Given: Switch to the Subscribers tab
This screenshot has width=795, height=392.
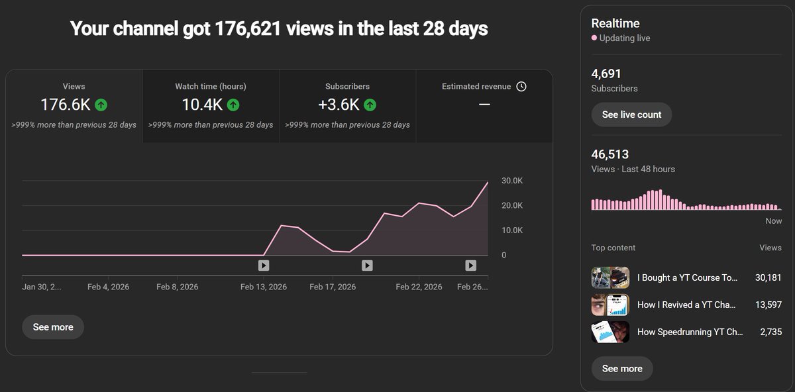Looking at the screenshot, I should point(346,106).
